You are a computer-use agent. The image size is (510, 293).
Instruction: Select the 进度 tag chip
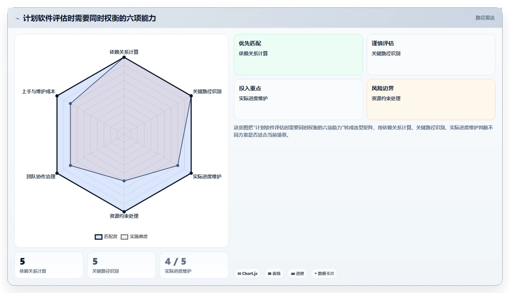297,273
